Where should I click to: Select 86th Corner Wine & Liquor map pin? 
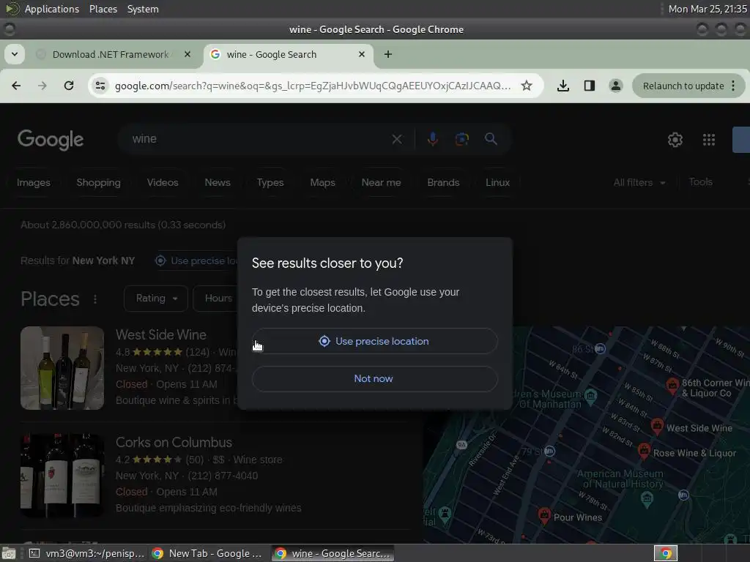(x=672, y=385)
